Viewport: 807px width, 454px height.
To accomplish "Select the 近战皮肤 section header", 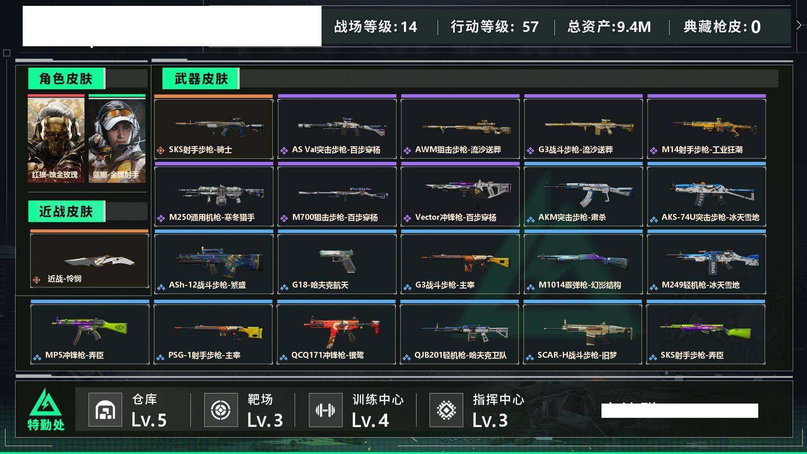I will coord(66,211).
